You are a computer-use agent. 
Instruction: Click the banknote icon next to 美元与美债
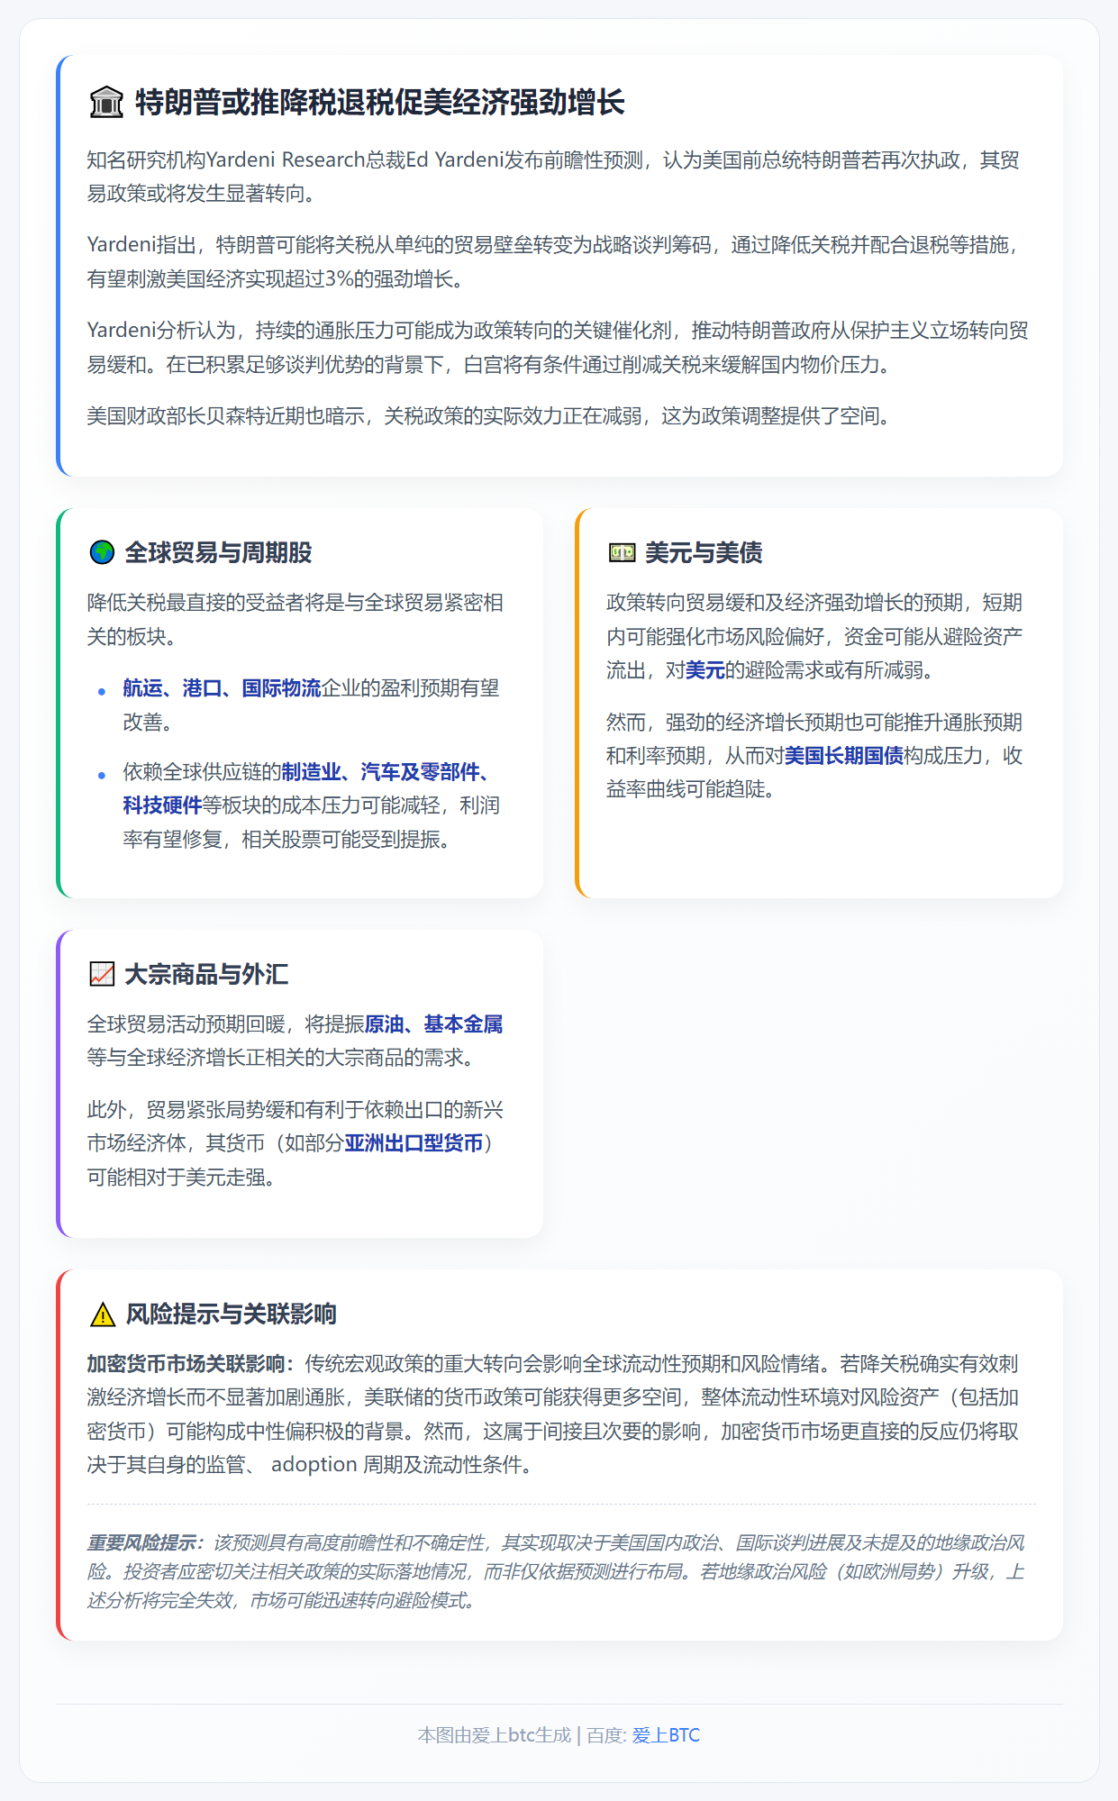(622, 552)
